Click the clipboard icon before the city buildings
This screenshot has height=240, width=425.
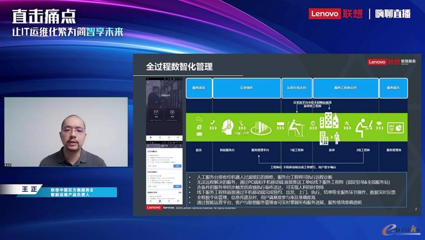(x=313, y=122)
